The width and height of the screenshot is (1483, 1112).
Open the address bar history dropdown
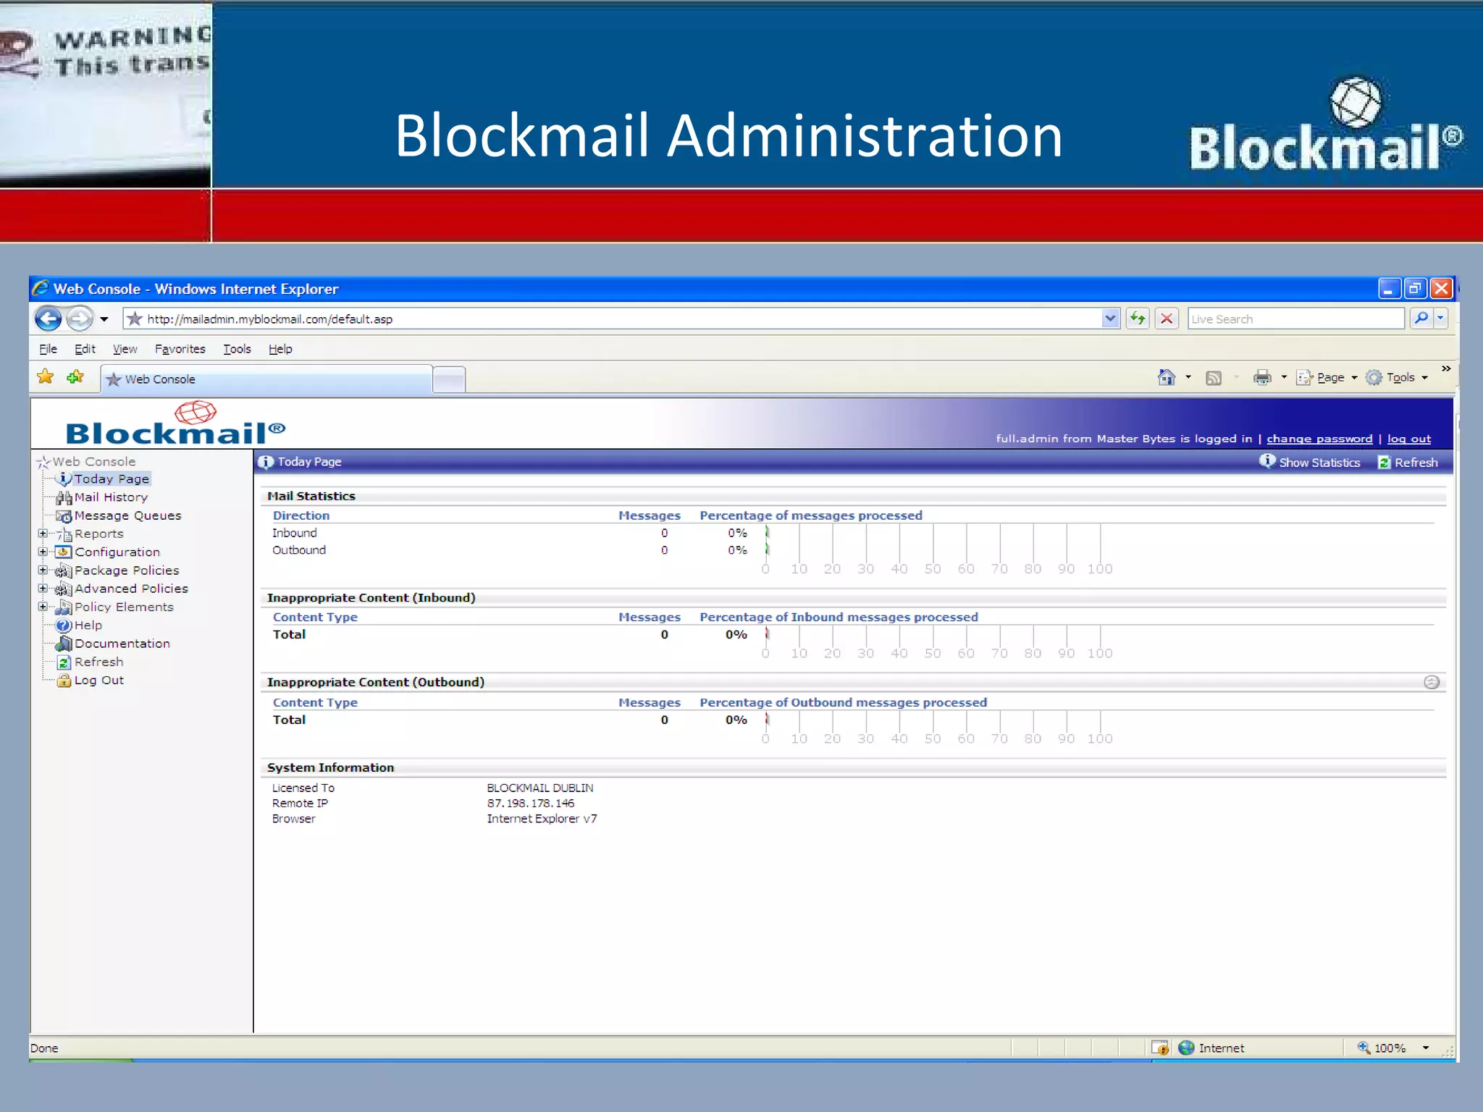(x=1110, y=319)
